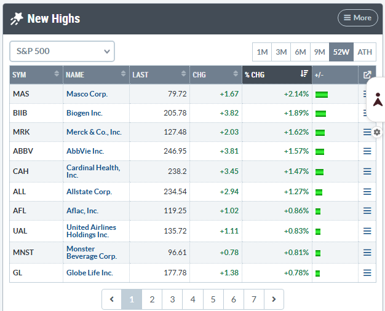Select page 1 in pagination
This screenshot has width=385, height=311.
132,299
